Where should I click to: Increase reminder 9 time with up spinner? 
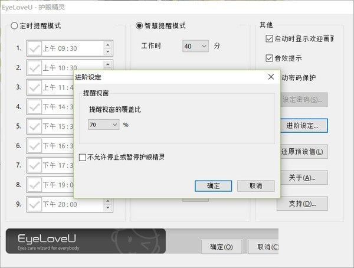coord(108,201)
